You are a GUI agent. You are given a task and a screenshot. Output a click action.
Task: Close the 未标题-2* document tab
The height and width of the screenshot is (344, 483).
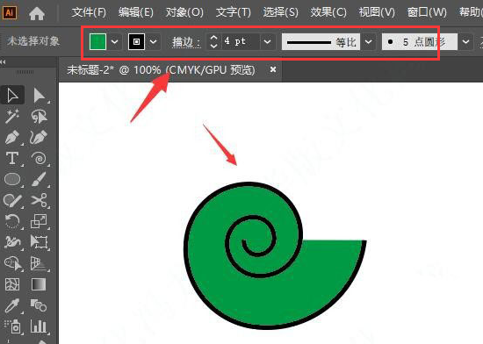272,69
